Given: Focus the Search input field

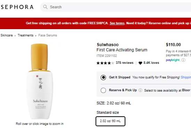Looking at the screenshot, I should pyautogui.click(x=116, y=7).
